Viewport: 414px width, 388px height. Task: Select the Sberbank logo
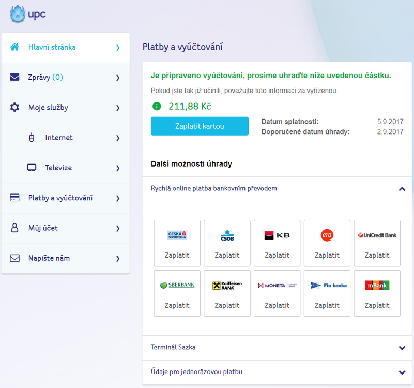click(x=177, y=285)
